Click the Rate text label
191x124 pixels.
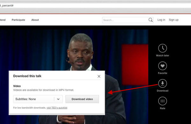[x=162, y=108]
